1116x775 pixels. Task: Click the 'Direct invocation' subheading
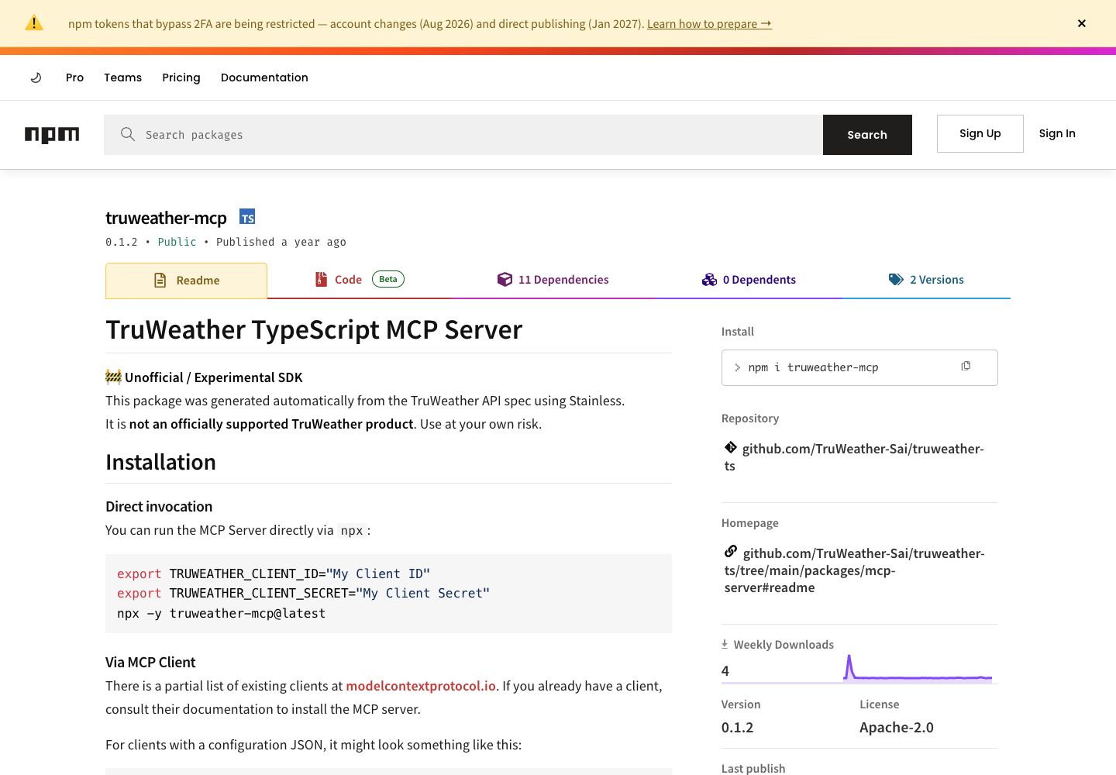pyautogui.click(x=159, y=506)
